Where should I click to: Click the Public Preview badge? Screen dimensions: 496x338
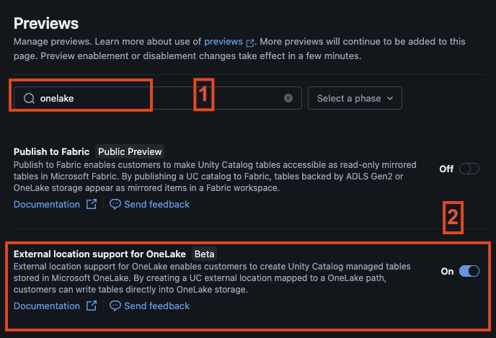click(130, 151)
